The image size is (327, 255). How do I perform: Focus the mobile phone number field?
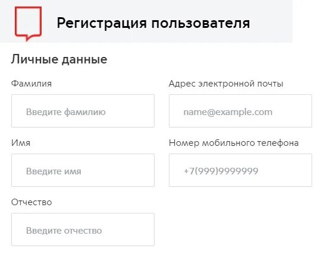(240, 170)
